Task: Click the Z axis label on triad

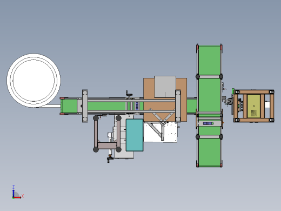Action: [x=14, y=187]
